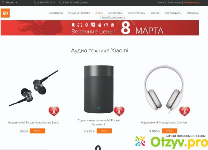Screen dimensions: 208x150
Task: Click Купить for Mi Pocket Speaker 2
Action: [x=104, y=131]
